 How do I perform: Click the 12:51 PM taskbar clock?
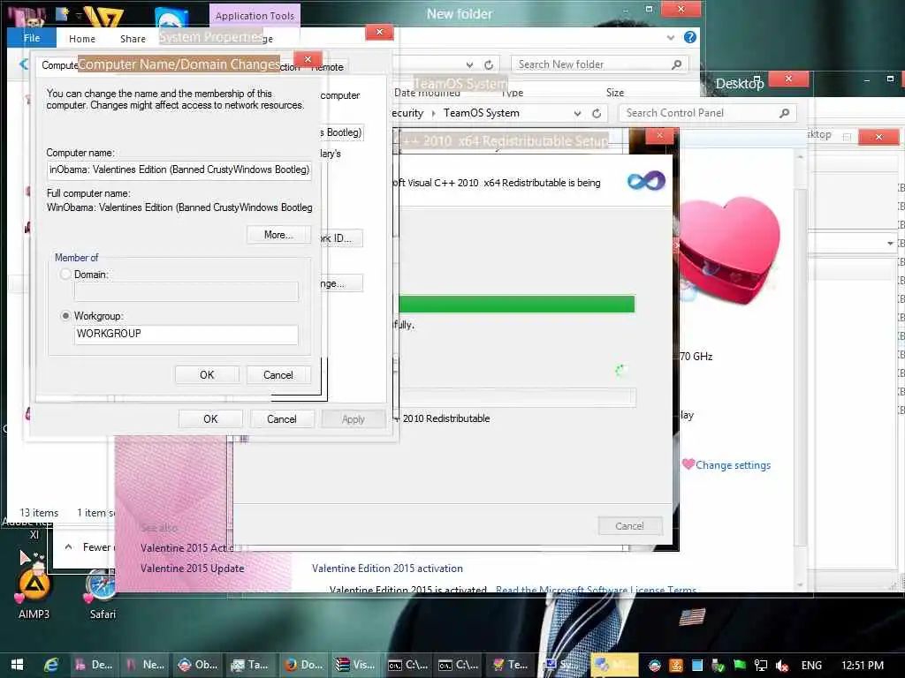(863, 666)
